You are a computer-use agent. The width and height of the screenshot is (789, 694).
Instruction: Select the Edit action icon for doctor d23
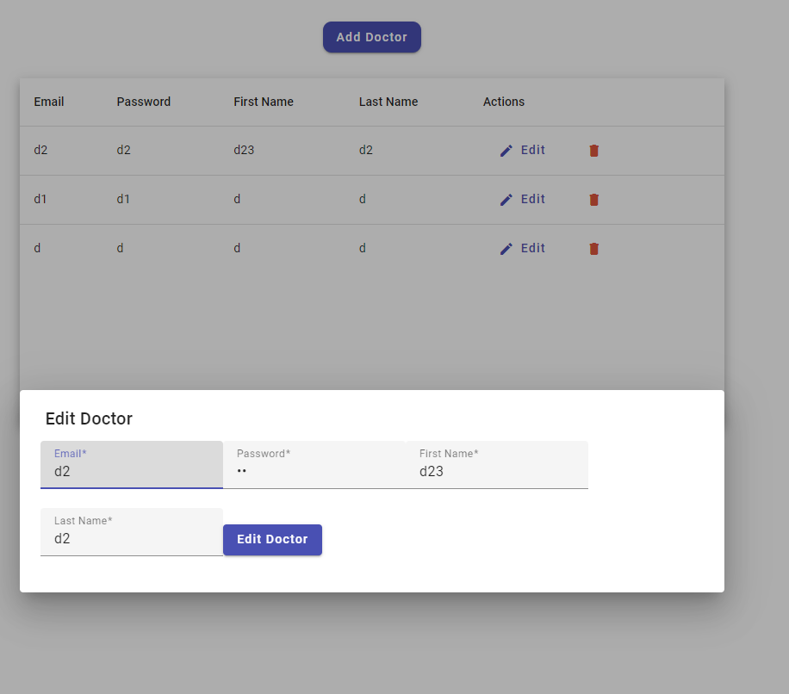(506, 150)
